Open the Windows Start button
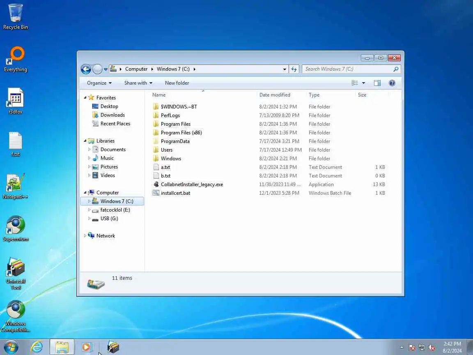 click(x=11, y=347)
